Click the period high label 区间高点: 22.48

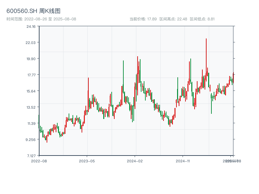(x=173, y=19)
